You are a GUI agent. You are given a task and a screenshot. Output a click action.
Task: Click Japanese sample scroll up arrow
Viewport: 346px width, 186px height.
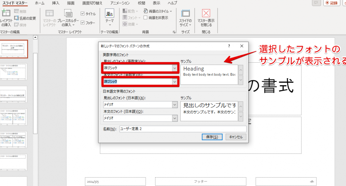[x=241, y=106]
